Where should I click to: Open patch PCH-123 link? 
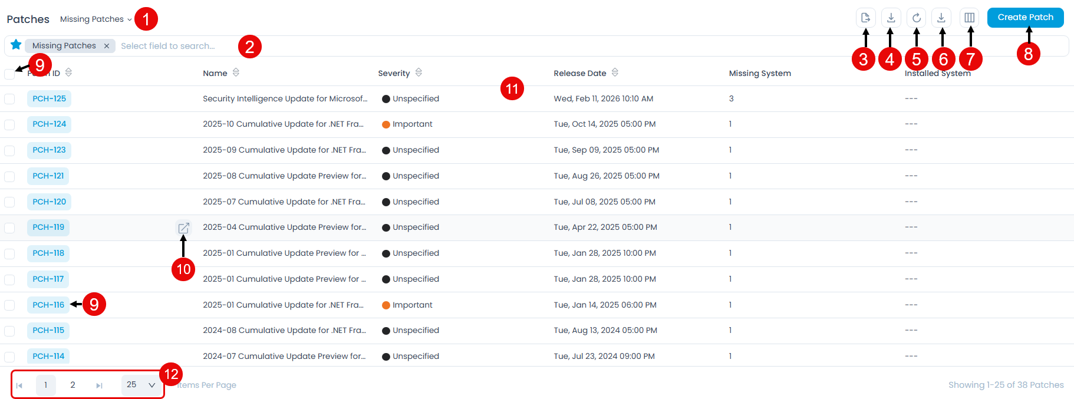49,150
